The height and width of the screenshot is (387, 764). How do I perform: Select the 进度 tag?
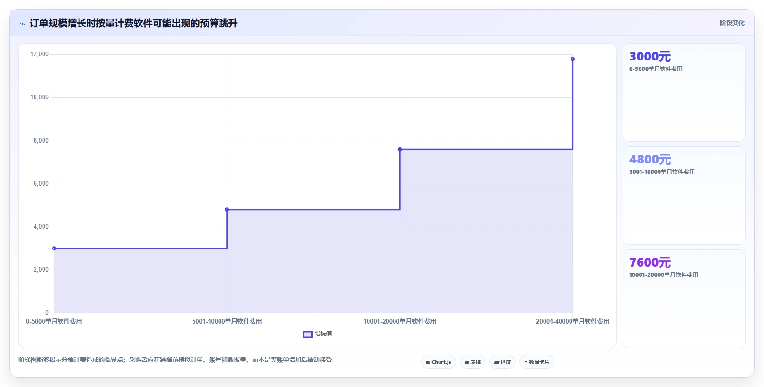click(502, 362)
